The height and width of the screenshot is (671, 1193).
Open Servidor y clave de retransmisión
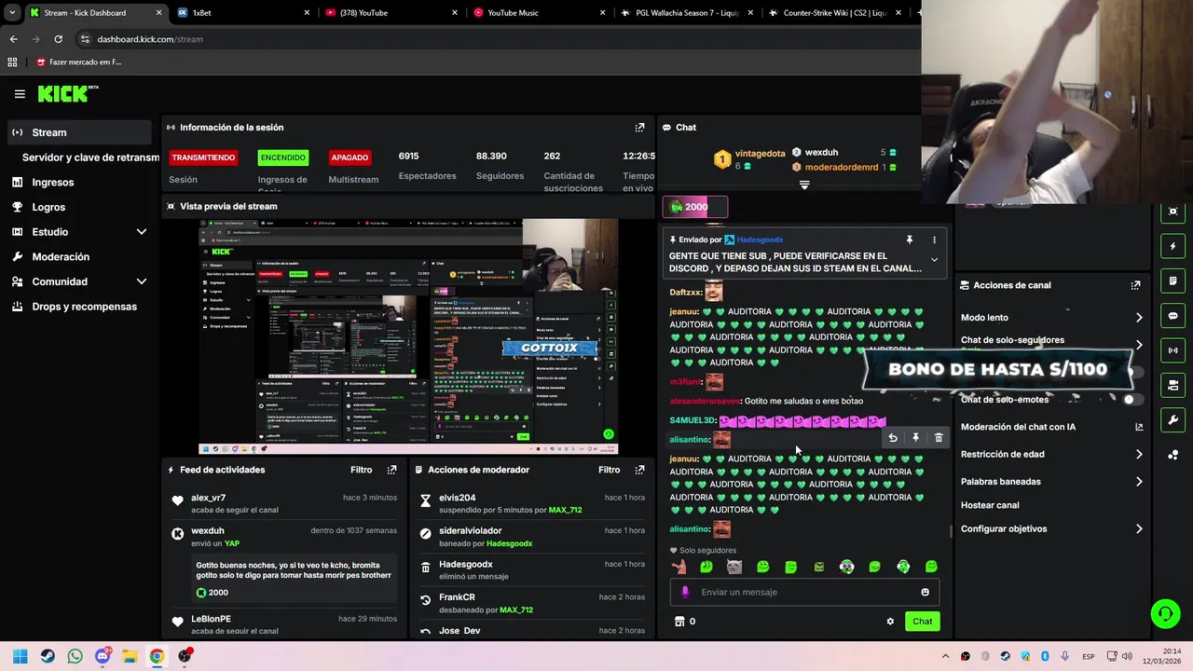[90, 157]
